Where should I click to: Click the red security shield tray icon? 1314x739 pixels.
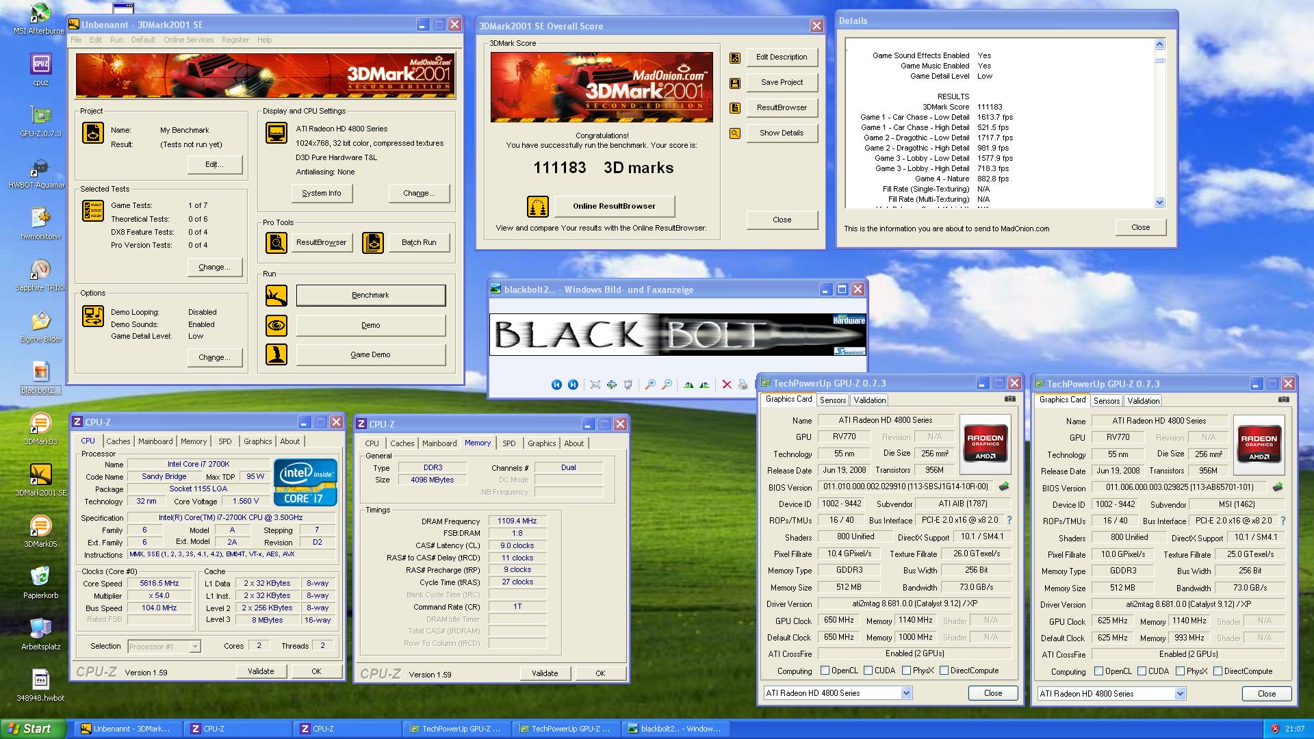coord(1275,729)
